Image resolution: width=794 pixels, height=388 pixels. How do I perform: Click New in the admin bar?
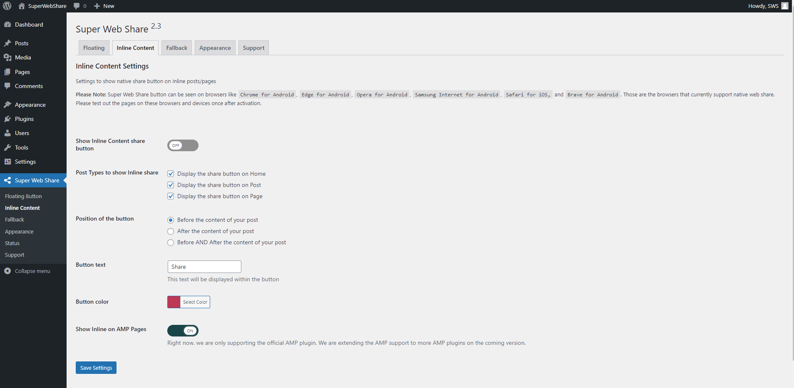click(x=109, y=6)
